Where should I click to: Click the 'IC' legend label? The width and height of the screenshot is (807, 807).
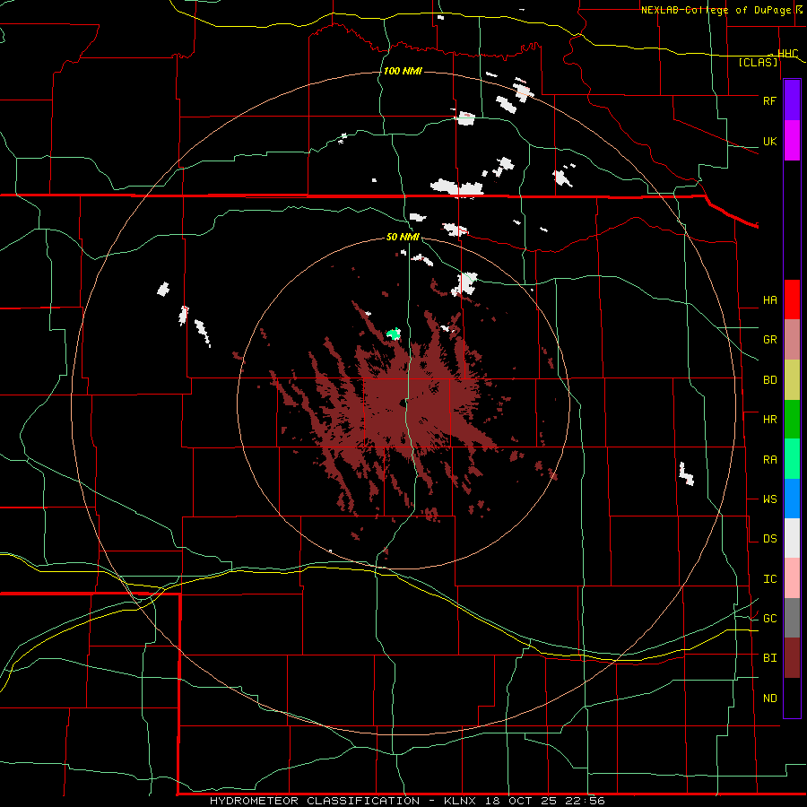coord(769,579)
